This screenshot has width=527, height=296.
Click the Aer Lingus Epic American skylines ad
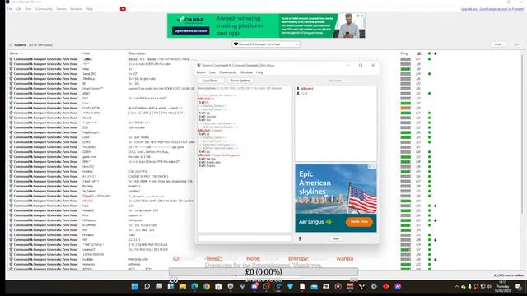point(336,198)
